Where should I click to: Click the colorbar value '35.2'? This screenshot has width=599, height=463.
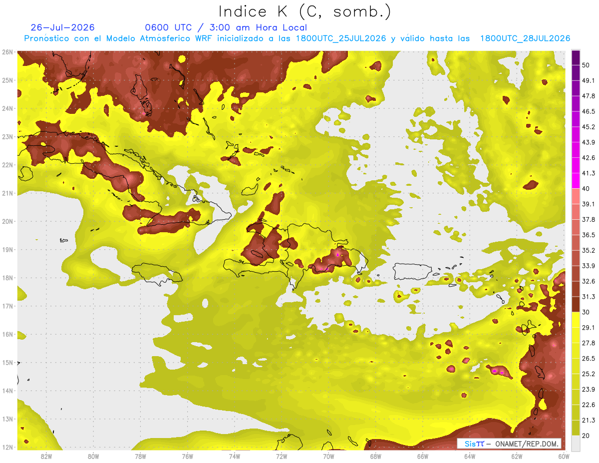(x=589, y=250)
